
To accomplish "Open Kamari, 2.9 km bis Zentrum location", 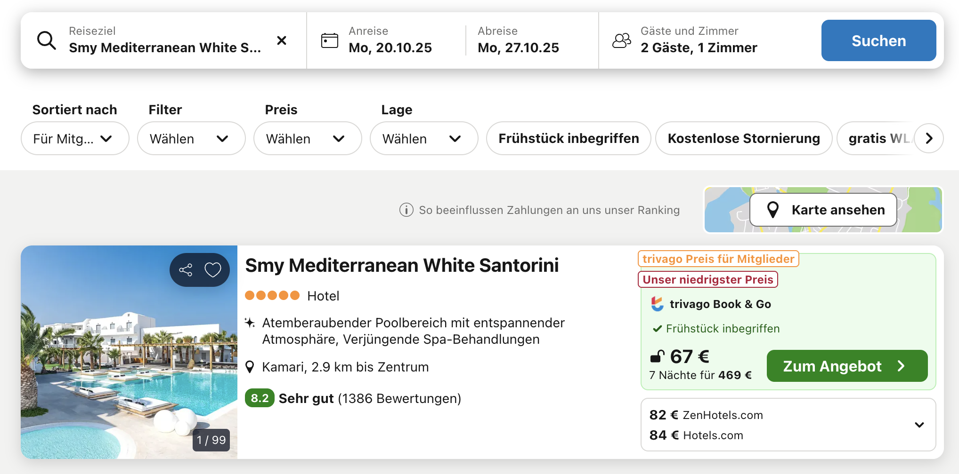I will pos(345,367).
